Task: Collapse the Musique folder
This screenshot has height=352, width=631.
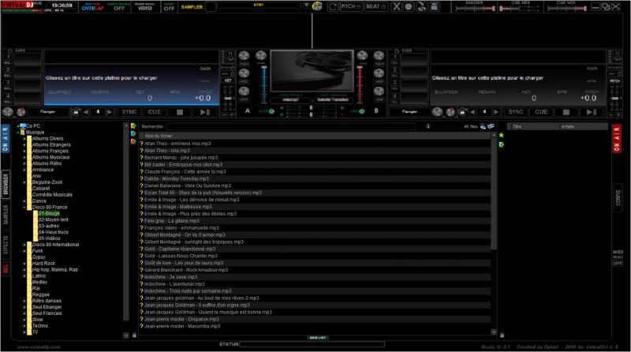Action: point(18,132)
